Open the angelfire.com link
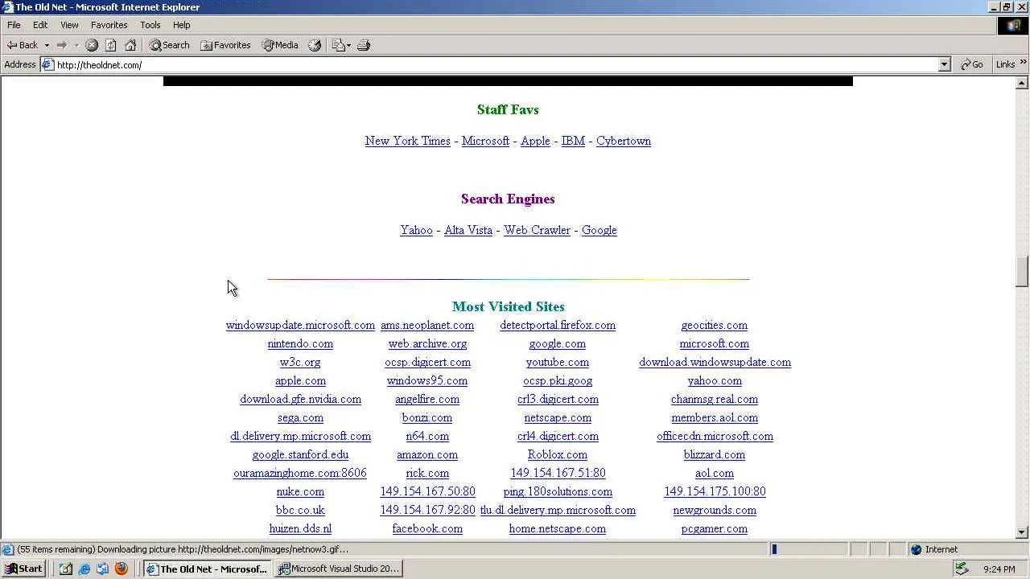The image size is (1030, 579). coord(427,399)
